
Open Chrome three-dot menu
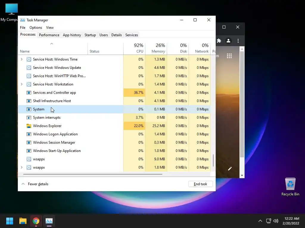[x=238, y=41]
